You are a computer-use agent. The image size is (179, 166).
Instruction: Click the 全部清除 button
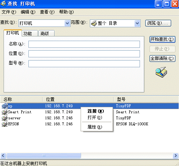click(162, 58)
